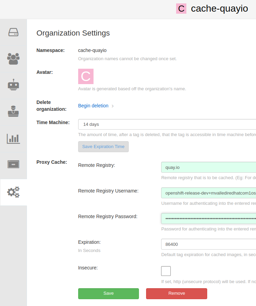Viewport: 256px width, 306px height.
Task: Open the Teams and Membership people icon
Action: (x=13, y=59)
